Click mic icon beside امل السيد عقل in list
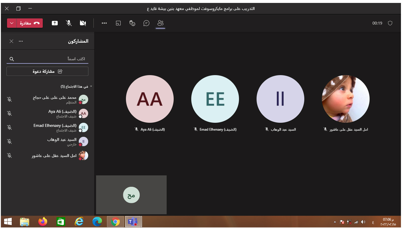 click(x=9, y=156)
